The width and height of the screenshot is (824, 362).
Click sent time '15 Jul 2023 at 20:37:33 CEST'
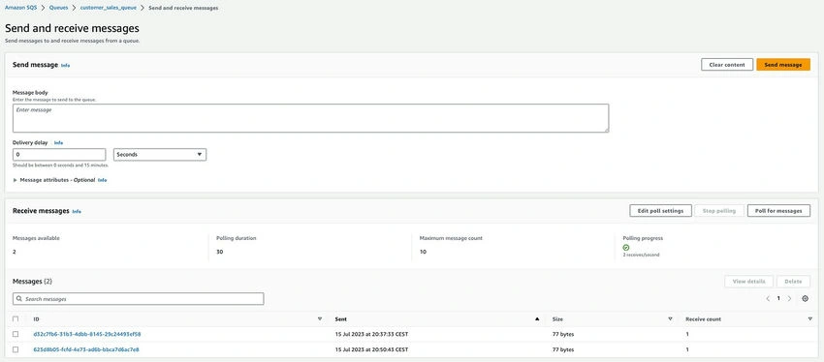[371, 334]
